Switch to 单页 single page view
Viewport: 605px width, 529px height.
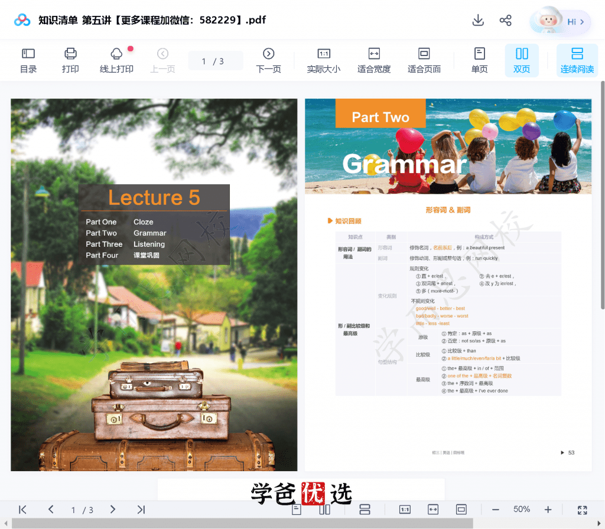(479, 61)
